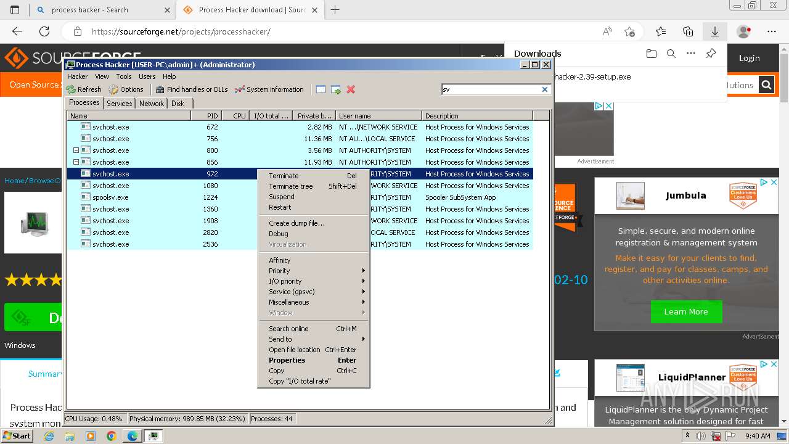Click the Windows Start button

[x=17, y=435]
